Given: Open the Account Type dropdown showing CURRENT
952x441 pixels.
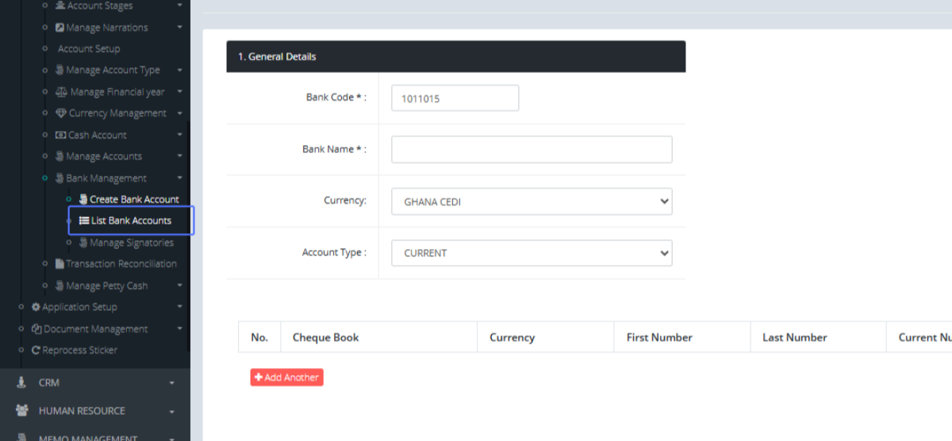Looking at the screenshot, I should coord(532,253).
